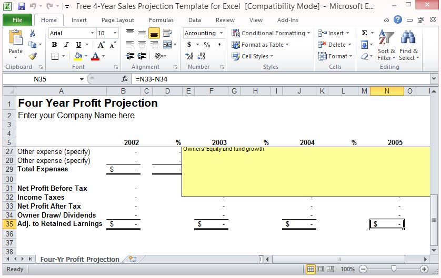Viewport: 441px width, 278px height.
Task: Click the Increase Decimal icon
Action: [189, 56]
